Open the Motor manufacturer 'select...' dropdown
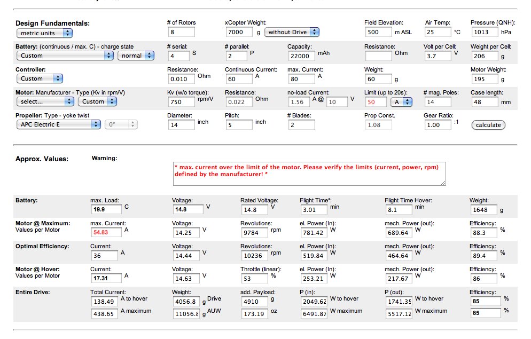Viewport: 531px width, 339px height. pyautogui.click(x=45, y=101)
